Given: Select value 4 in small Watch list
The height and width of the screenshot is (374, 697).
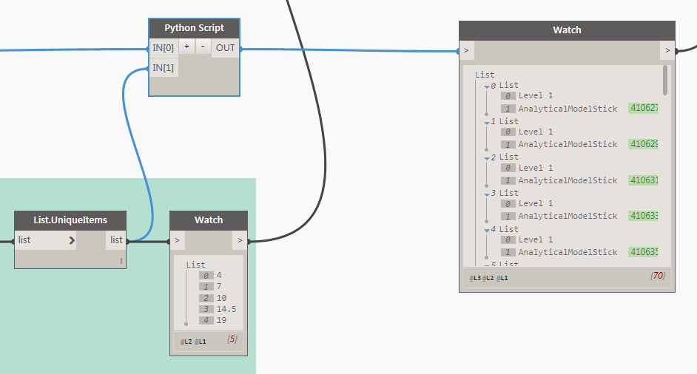Looking at the screenshot, I should (x=219, y=276).
